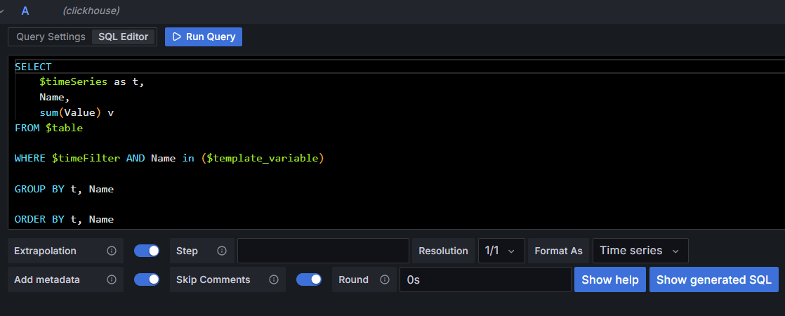785x316 pixels.
Task: Select the SQL Editor tab
Action: 124,37
